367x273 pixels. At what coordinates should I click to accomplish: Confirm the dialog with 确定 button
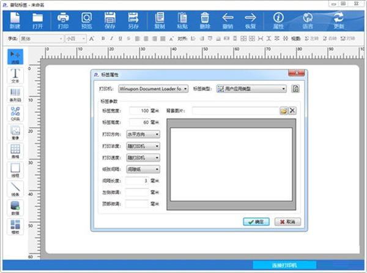(x=256, y=221)
